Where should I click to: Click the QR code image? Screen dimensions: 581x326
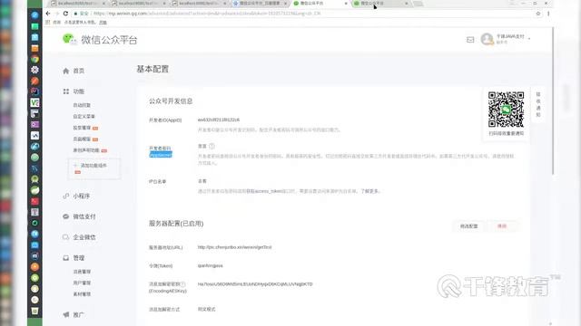pyautogui.click(x=506, y=110)
